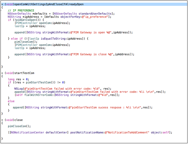188x144 pixels.
Task: Click the "NotificationToAddComment" string
Action: 127,132
